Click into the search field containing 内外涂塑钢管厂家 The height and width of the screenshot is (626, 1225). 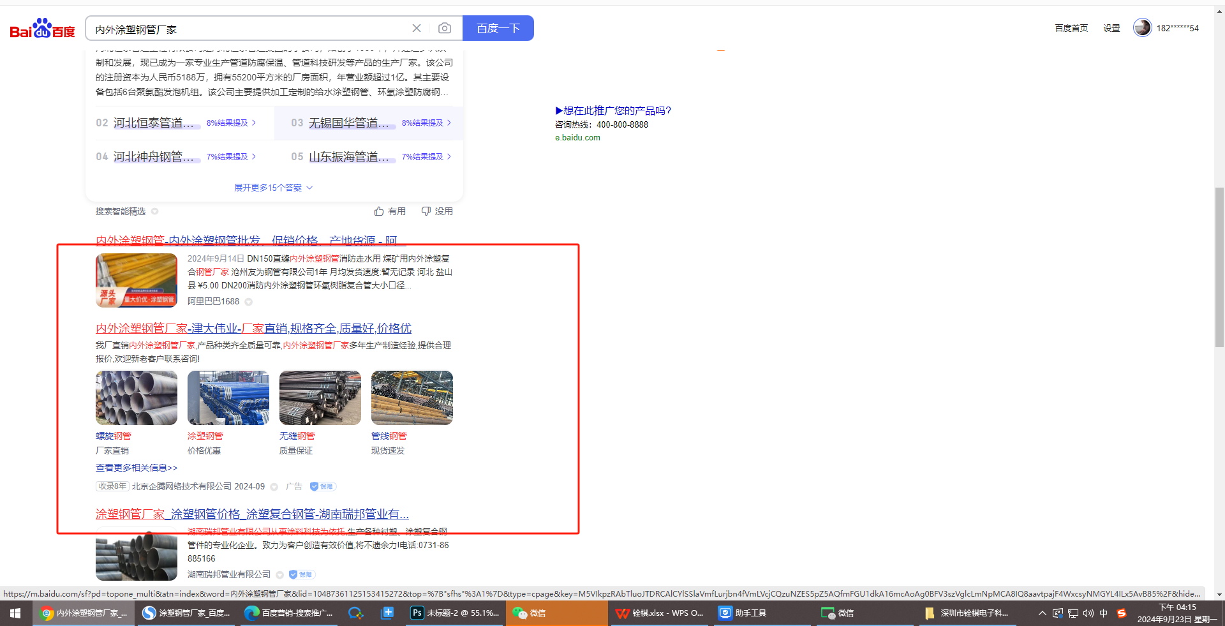tap(249, 29)
